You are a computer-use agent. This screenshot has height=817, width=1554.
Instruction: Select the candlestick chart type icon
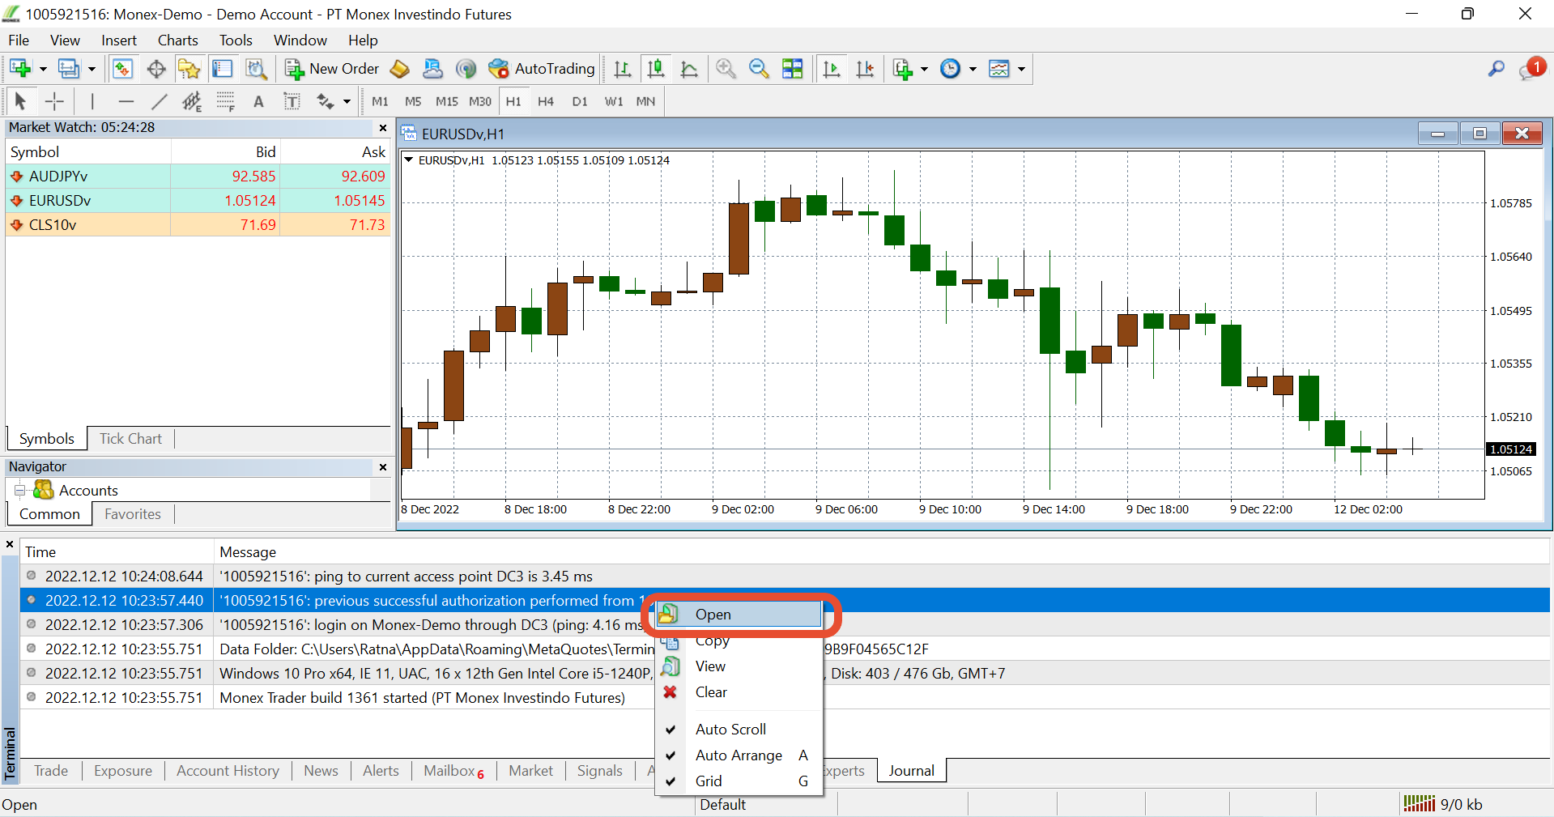(x=656, y=69)
